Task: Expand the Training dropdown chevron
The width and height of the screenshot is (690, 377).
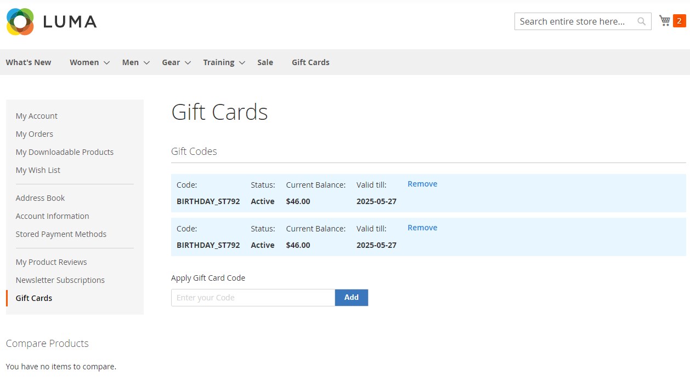Action: click(x=242, y=63)
